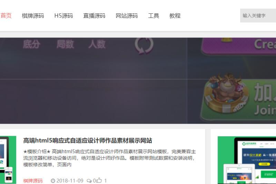Viewport: 276px width, 184px height.
Task: Open the green sidebar template preview image
Action: (x=247, y=160)
